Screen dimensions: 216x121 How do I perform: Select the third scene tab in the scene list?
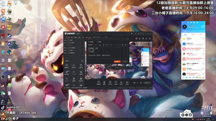click(75, 37)
